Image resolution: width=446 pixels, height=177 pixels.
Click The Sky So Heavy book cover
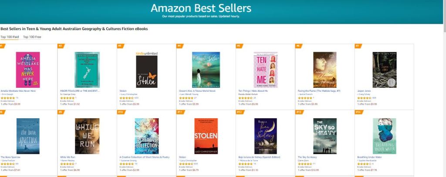click(324, 136)
